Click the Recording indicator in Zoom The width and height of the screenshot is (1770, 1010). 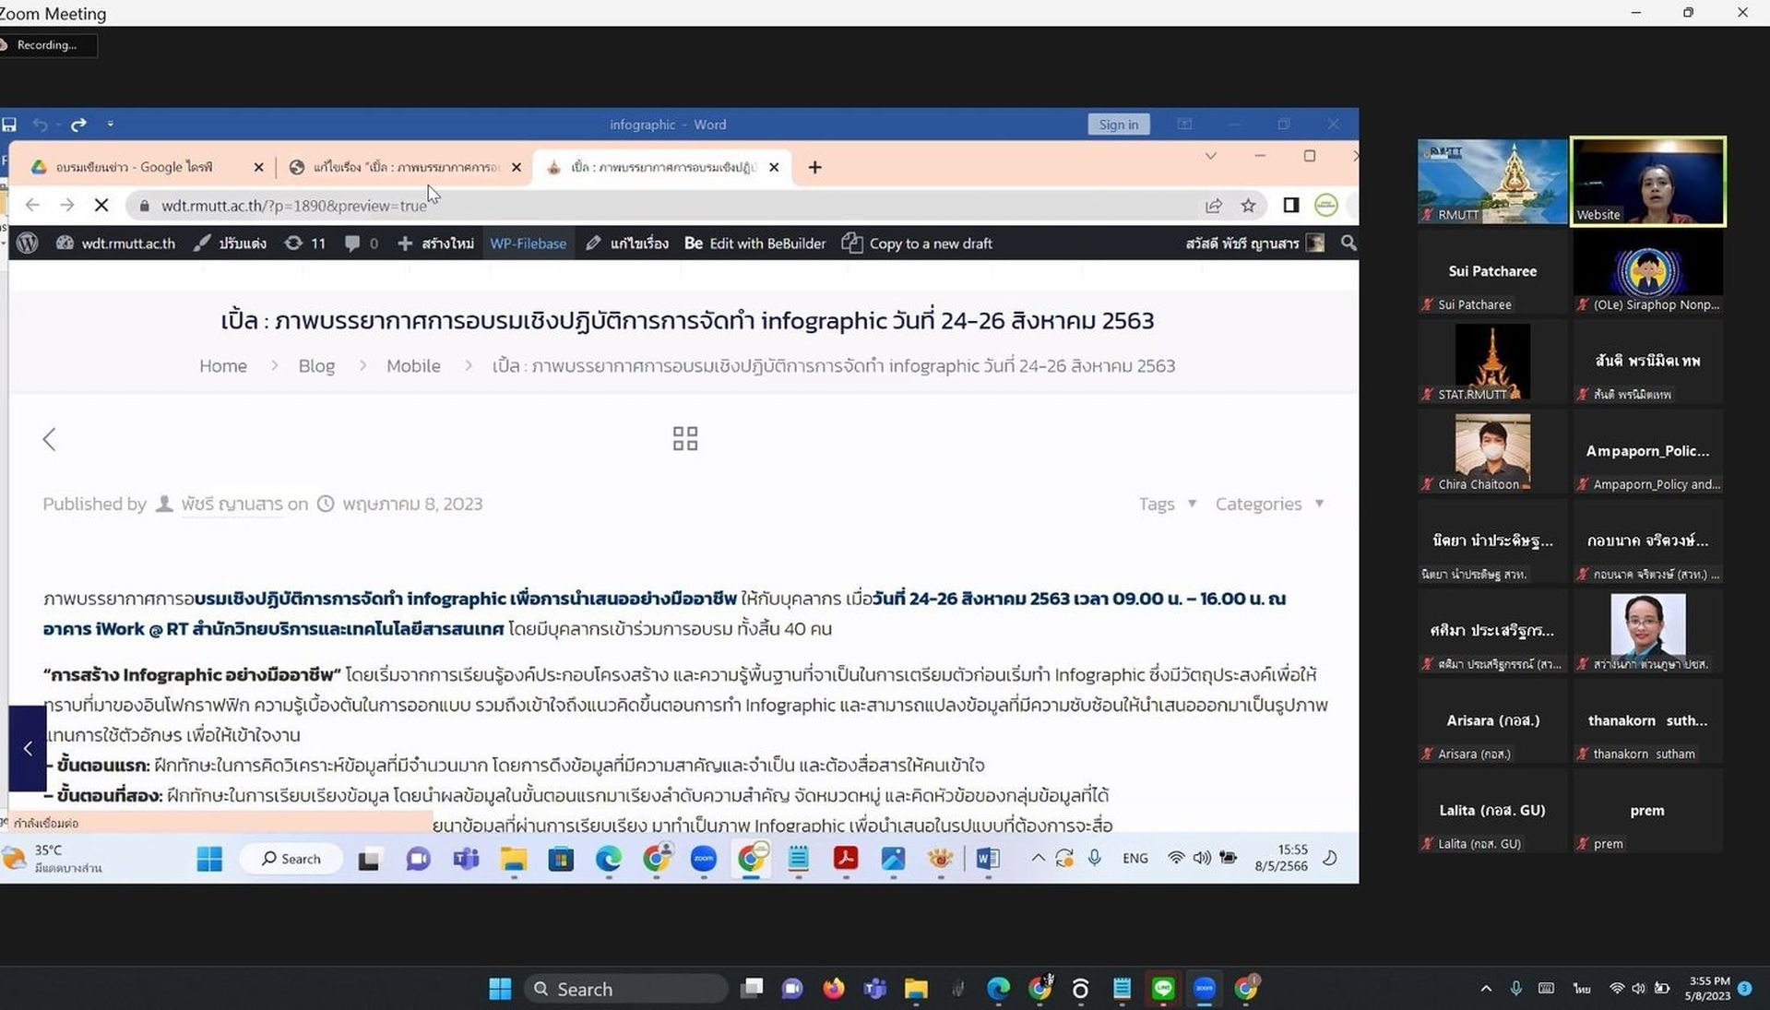46,44
